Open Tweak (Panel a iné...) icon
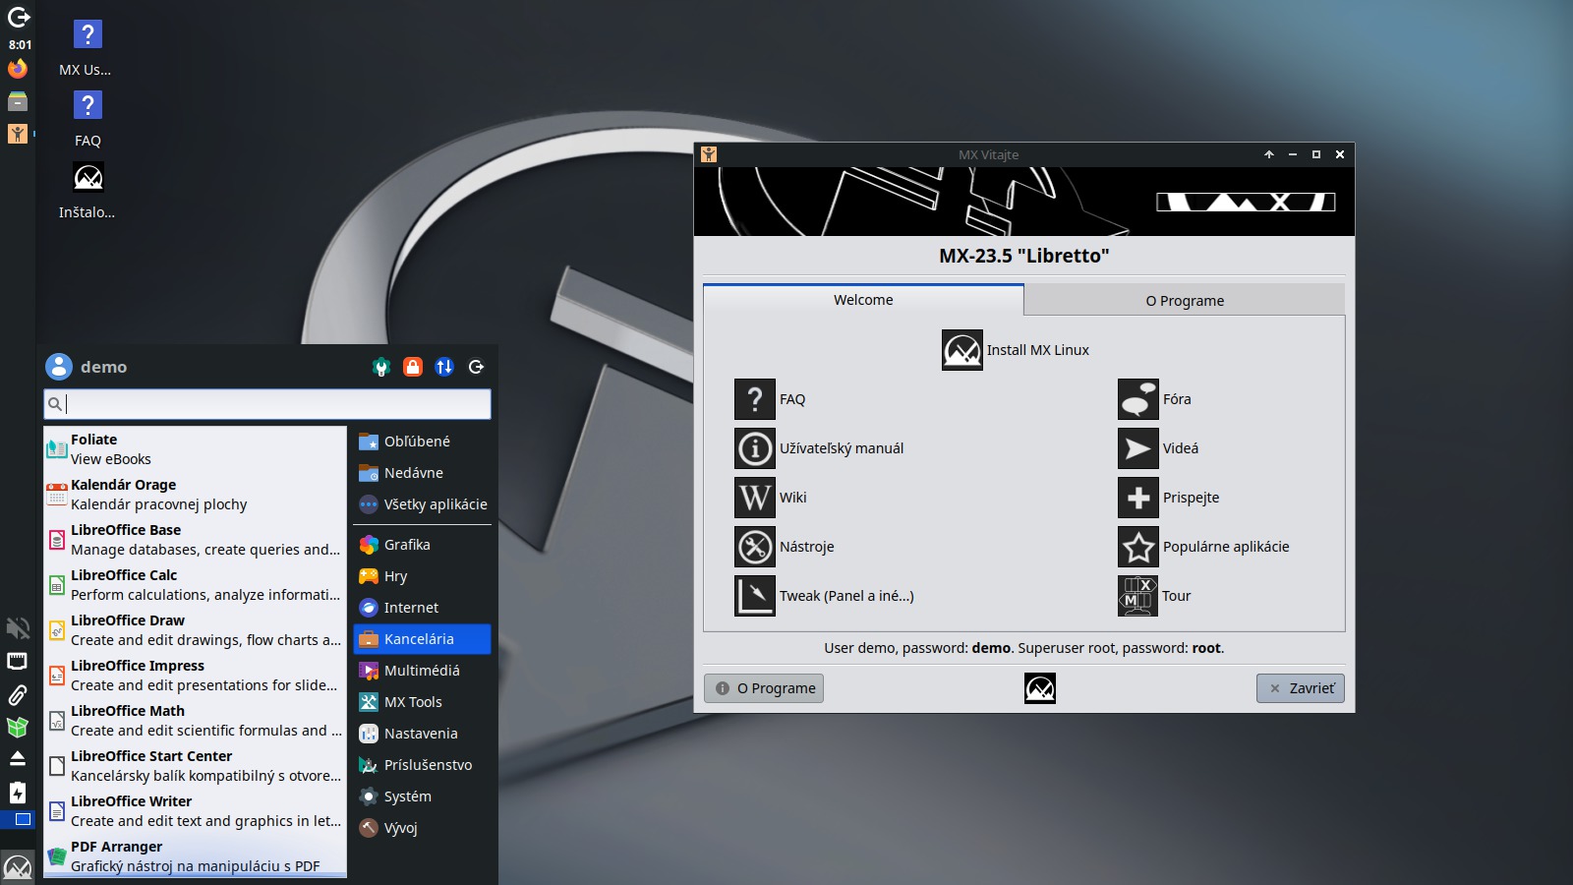This screenshot has width=1573, height=885. click(755, 596)
